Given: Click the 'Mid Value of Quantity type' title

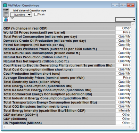Looking at the screenshot, I should point(30,10).
